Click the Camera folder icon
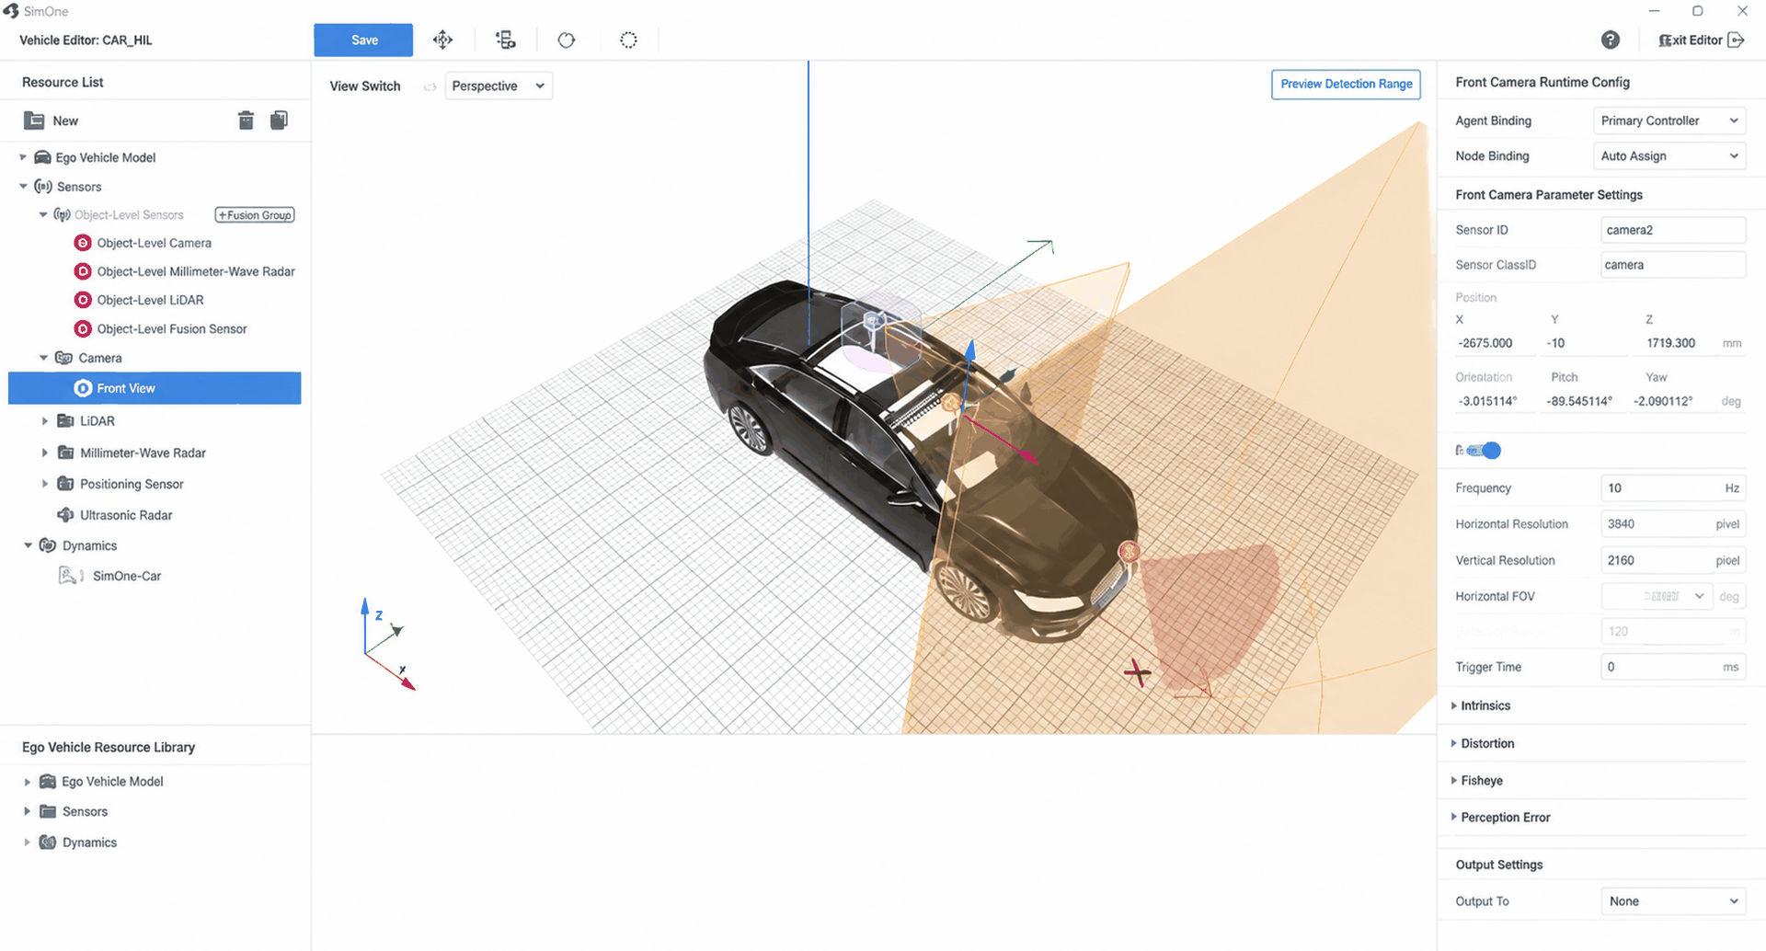Viewport: 1766px width, 951px height. click(x=64, y=358)
